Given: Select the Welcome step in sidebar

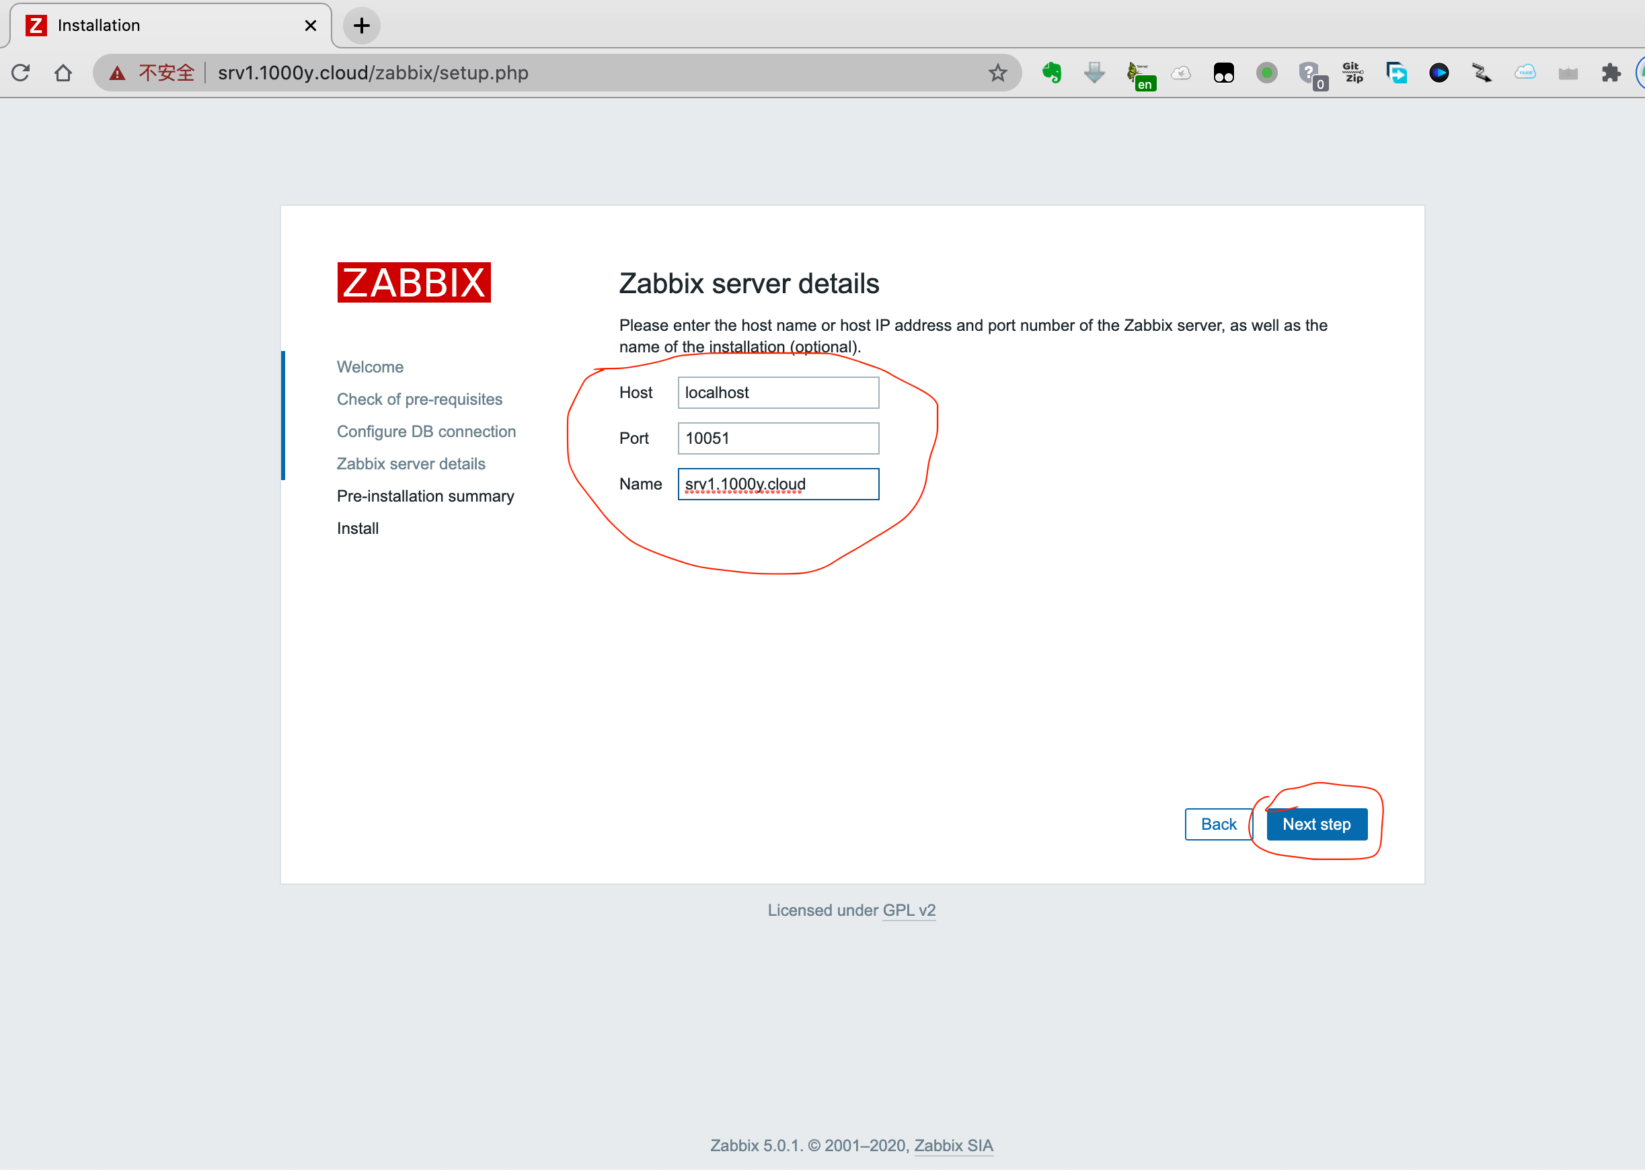Looking at the screenshot, I should (370, 366).
